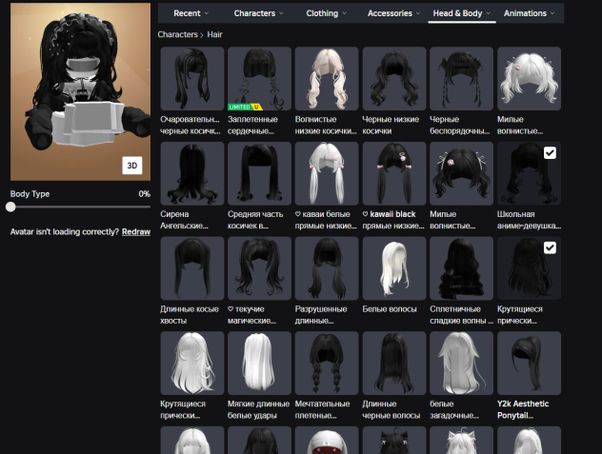
Task: Select the Мягкие длинные белые удары hair
Action: coord(259,364)
